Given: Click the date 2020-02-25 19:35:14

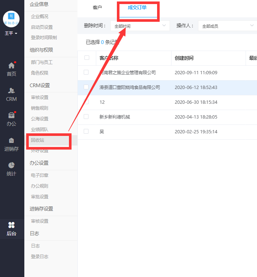Looking at the screenshot, I should point(196,131).
